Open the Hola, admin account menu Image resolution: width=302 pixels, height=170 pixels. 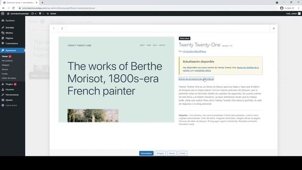pyautogui.click(x=293, y=14)
